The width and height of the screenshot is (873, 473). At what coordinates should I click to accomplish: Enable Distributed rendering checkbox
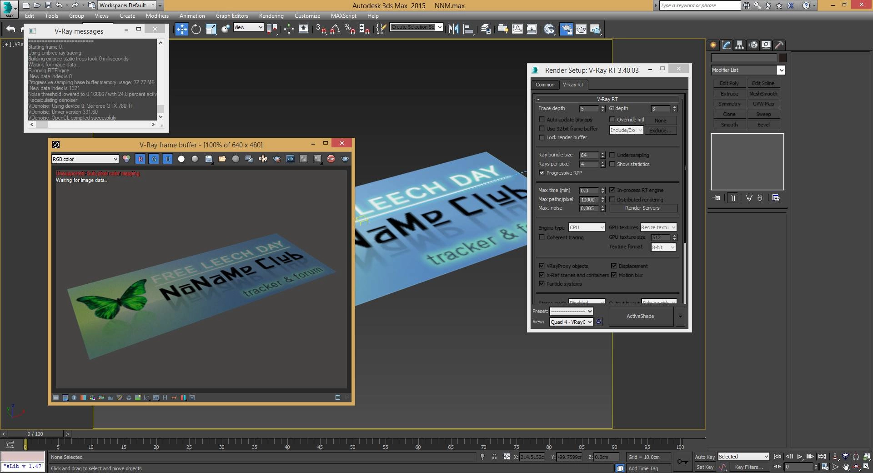[x=612, y=200]
